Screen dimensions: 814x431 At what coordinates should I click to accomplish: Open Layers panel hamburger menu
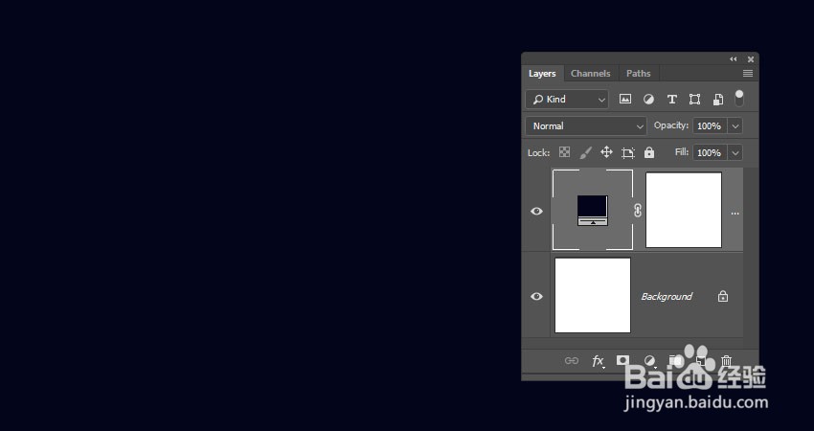click(x=748, y=73)
